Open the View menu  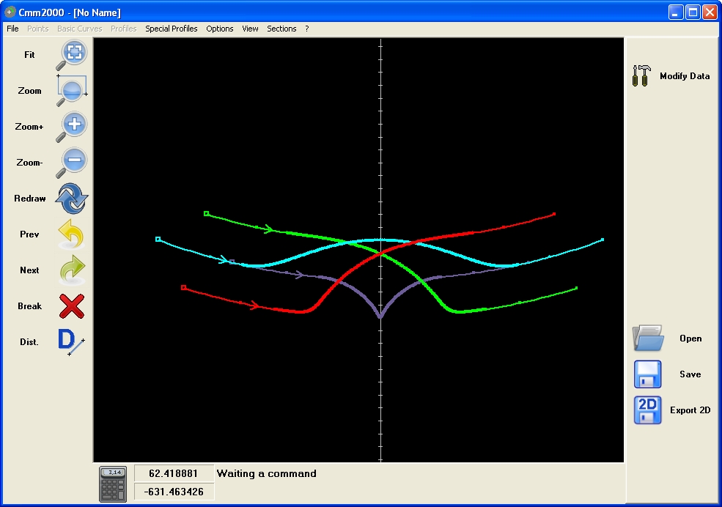click(250, 29)
